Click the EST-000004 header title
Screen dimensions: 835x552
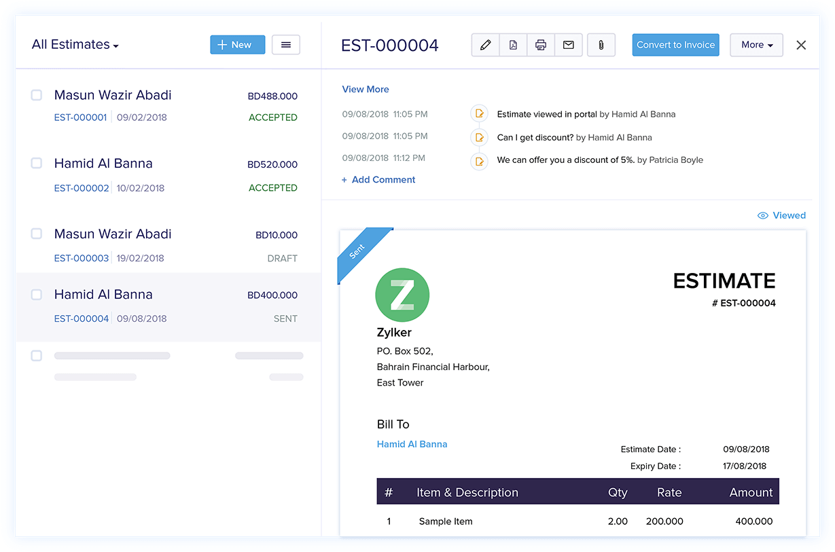tap(390, 45)
